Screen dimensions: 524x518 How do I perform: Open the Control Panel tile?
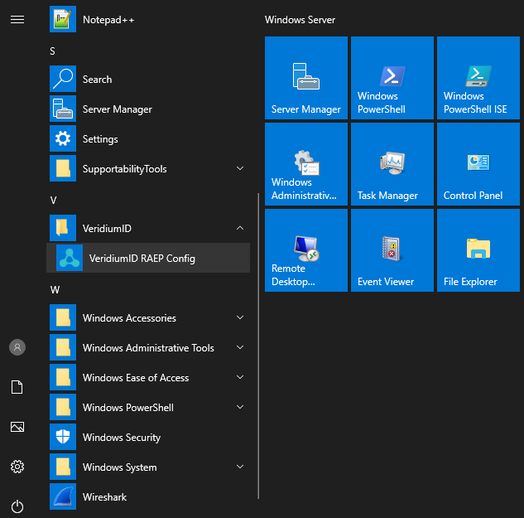(478, 165)
